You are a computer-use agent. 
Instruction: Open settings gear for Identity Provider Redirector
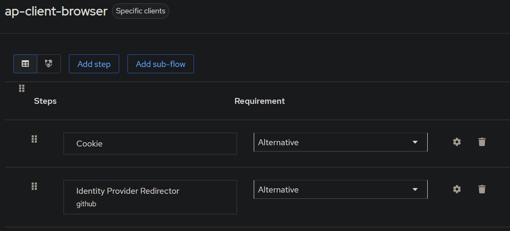457,189
